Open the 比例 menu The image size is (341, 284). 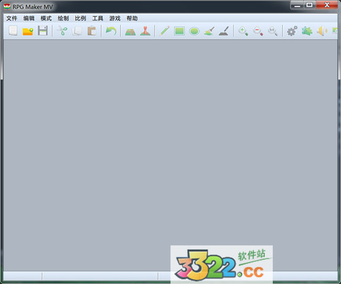80,19
